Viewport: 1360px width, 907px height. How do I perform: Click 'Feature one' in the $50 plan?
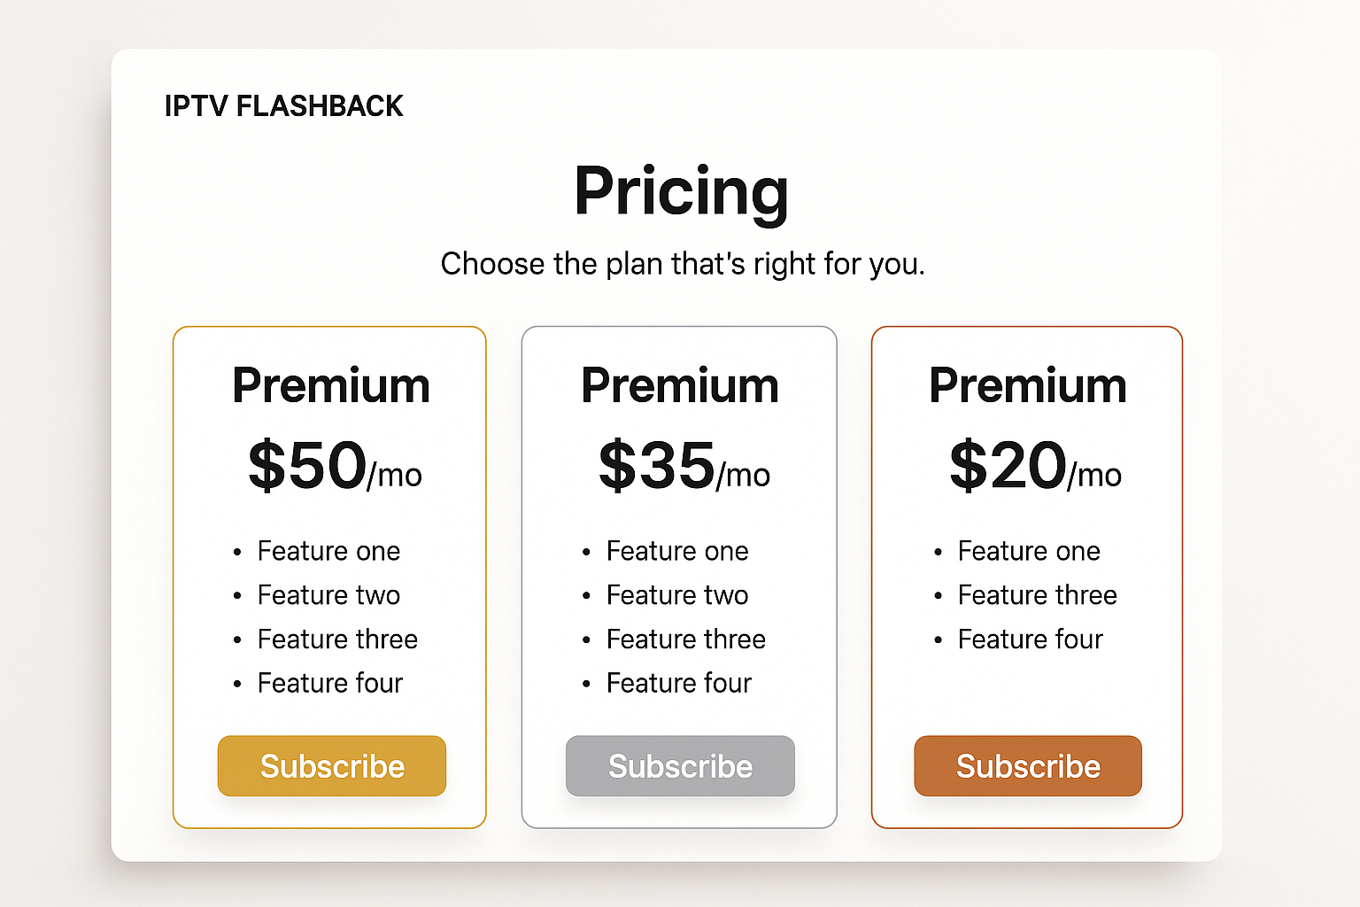[328, 551]
